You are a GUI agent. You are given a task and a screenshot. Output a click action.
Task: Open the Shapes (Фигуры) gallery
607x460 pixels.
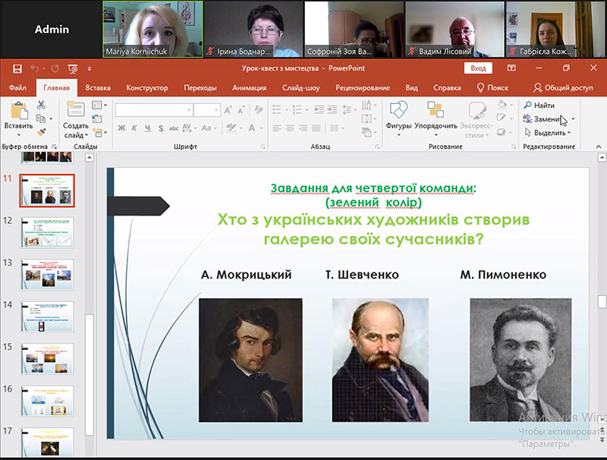pos(398,119)
